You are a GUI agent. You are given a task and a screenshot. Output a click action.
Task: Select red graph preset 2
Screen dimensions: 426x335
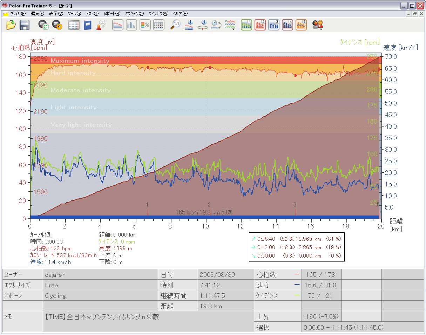tap(260, 25)
